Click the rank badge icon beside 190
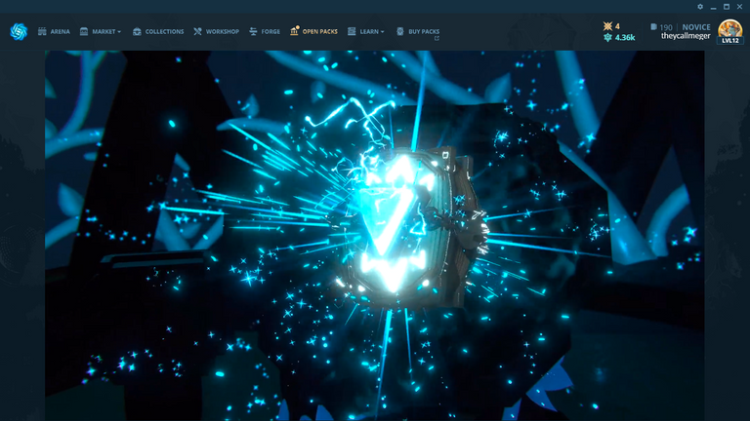Image resolution: width=750 pixels, height=421 pixels. pyautogui.click(x=654, y=26)
